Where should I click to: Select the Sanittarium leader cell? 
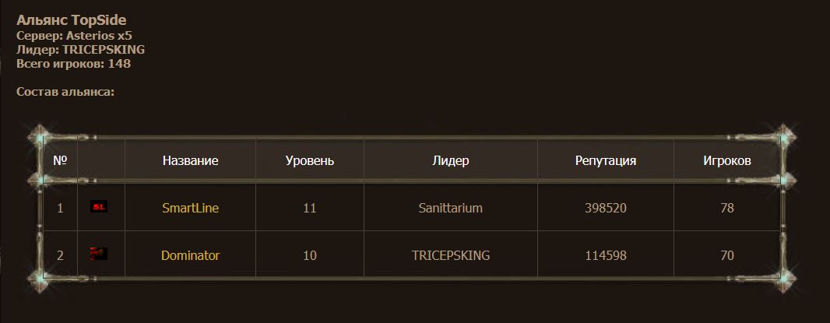(450, 208)
